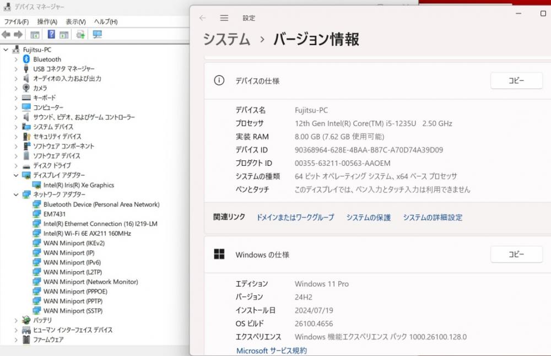Select サウンド、ビデオ、およびゲーム コントローラー item
The width and height of the screenshot is (551, 356).
[x=84, y=117]
